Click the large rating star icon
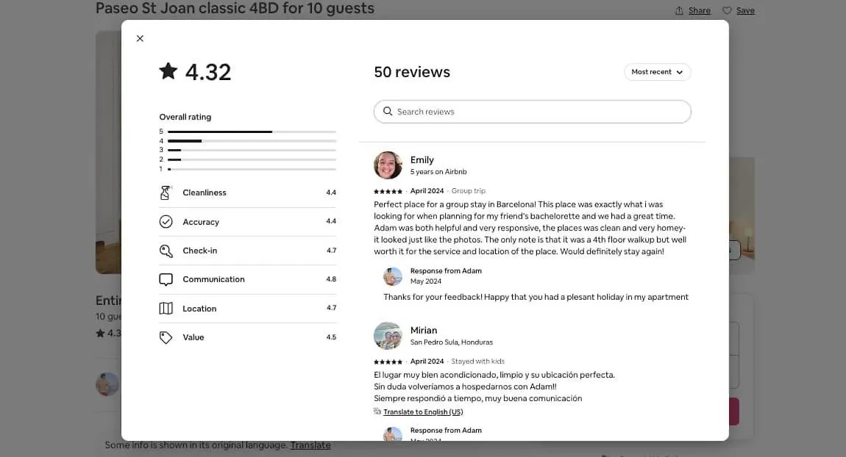Viewport: 846px width, 457px height. tap(168, 71)
